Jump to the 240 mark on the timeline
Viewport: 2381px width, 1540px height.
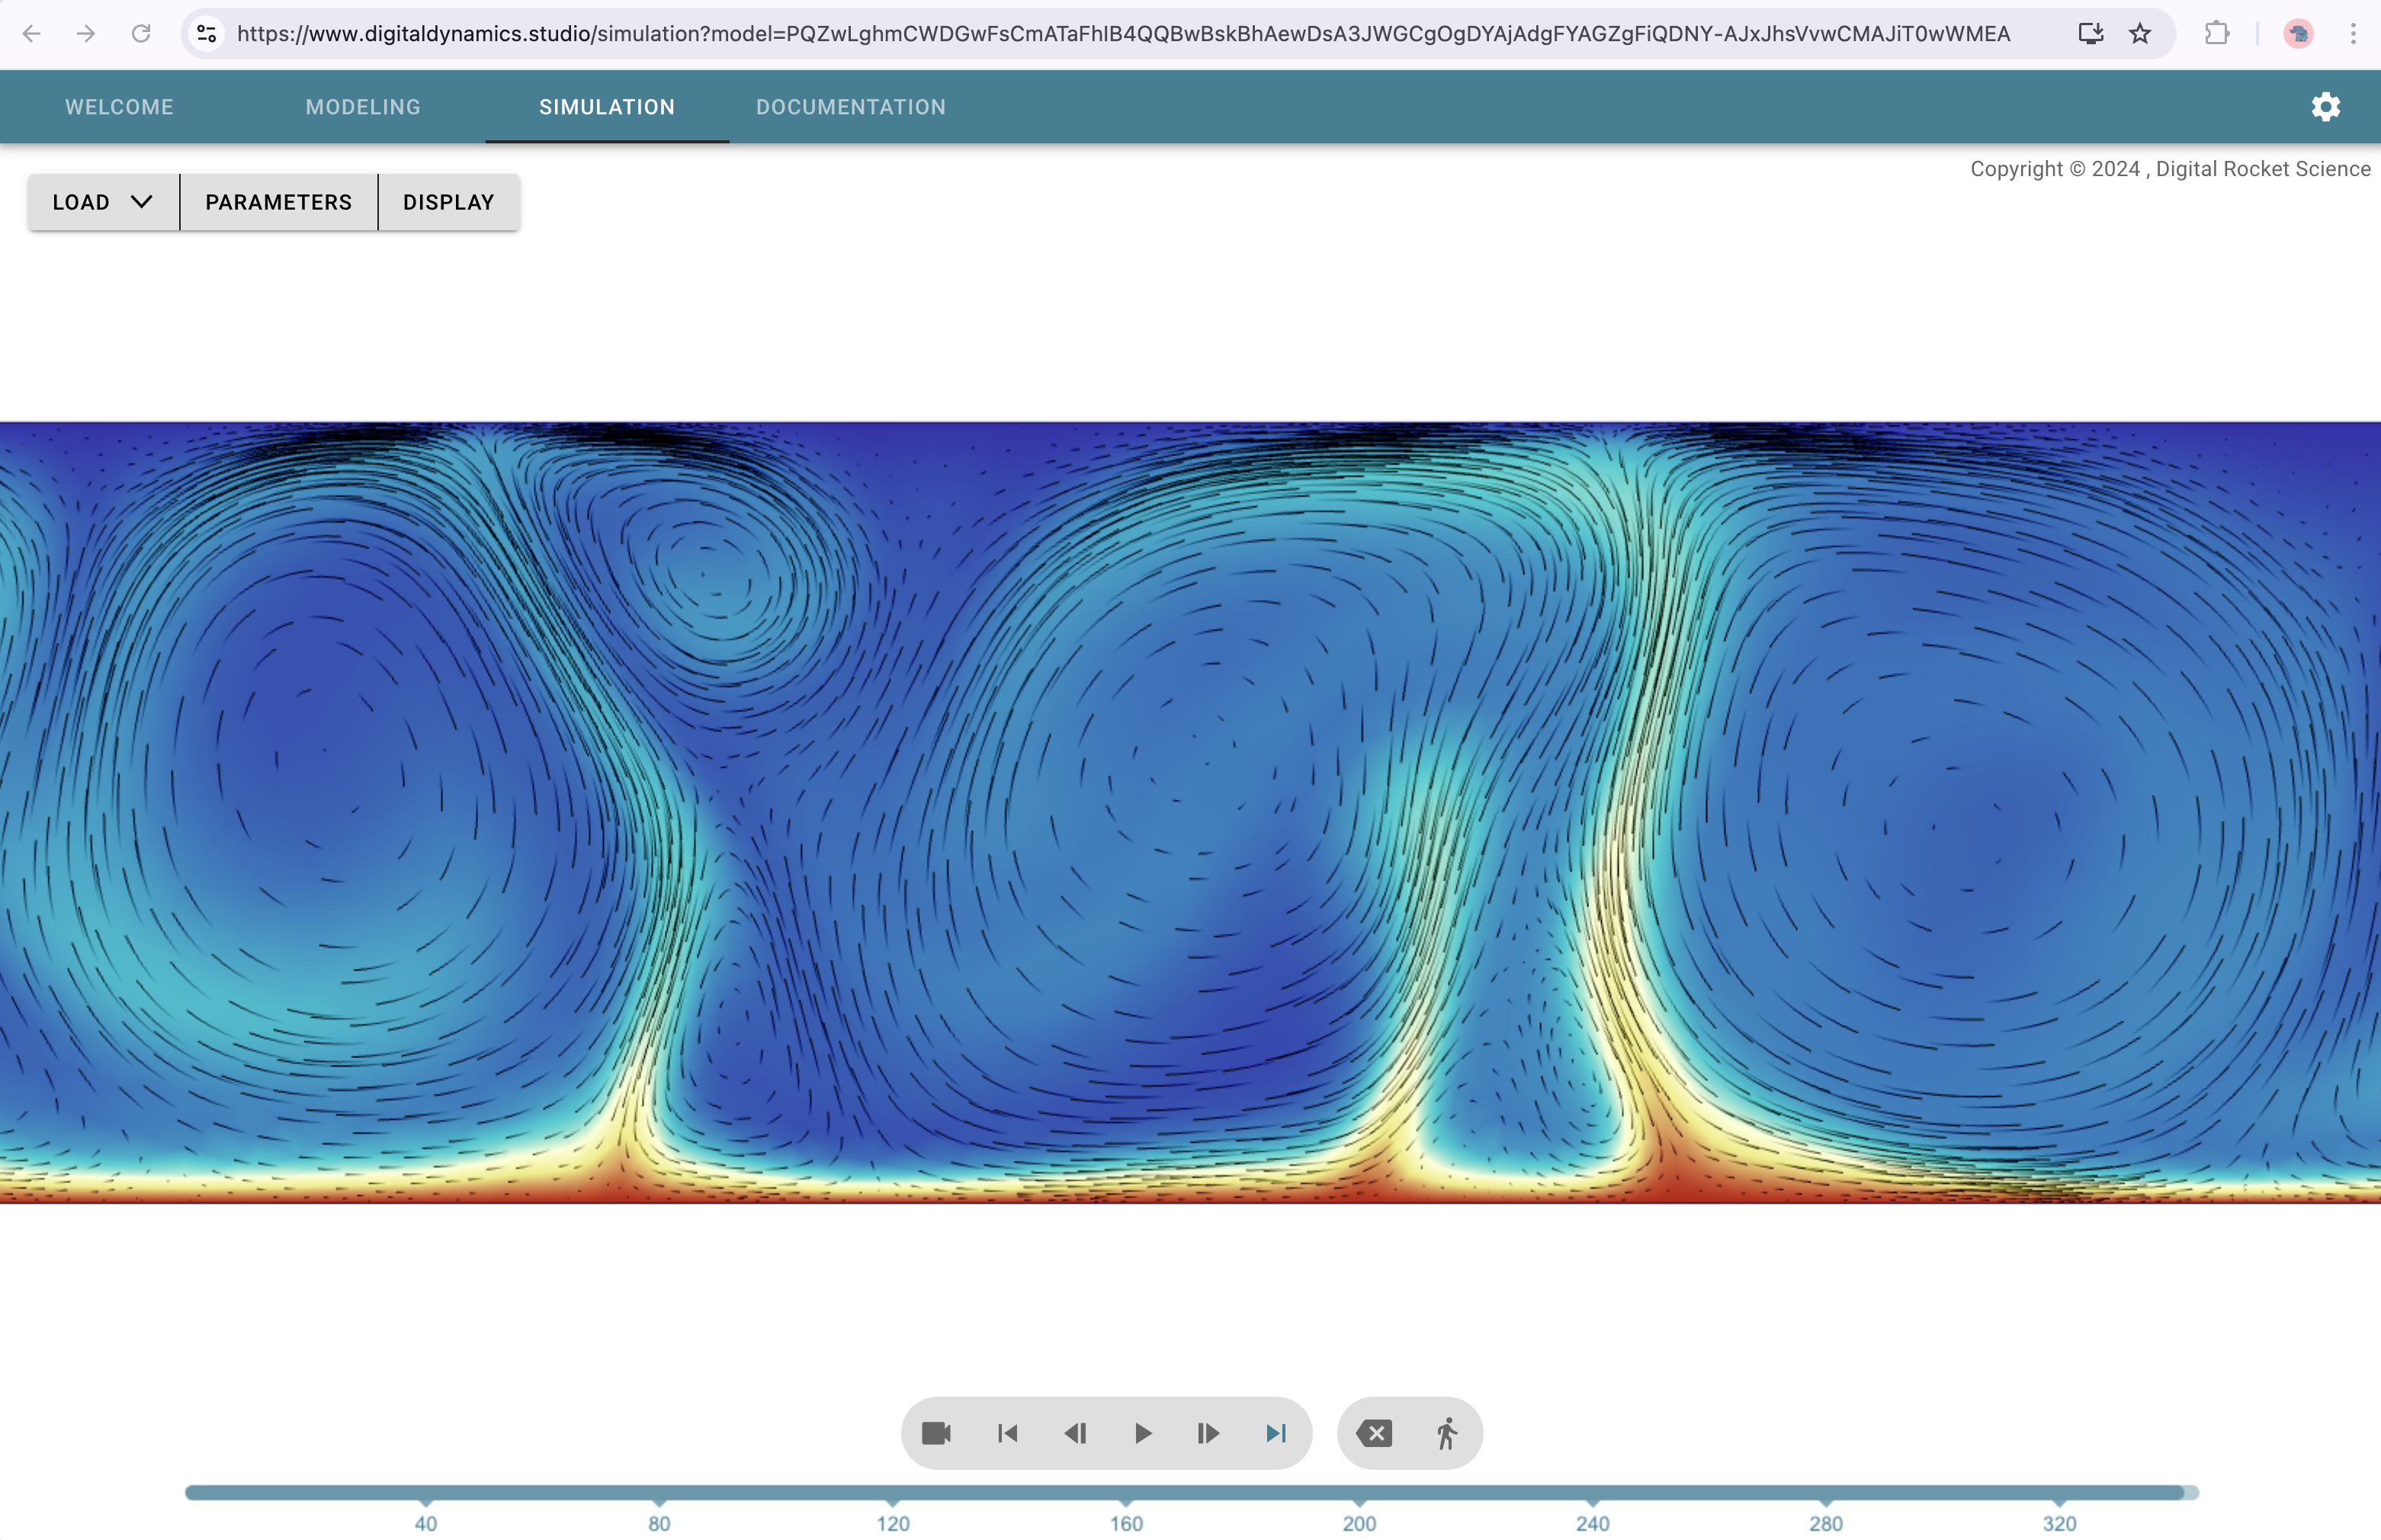(1593, 1523)
